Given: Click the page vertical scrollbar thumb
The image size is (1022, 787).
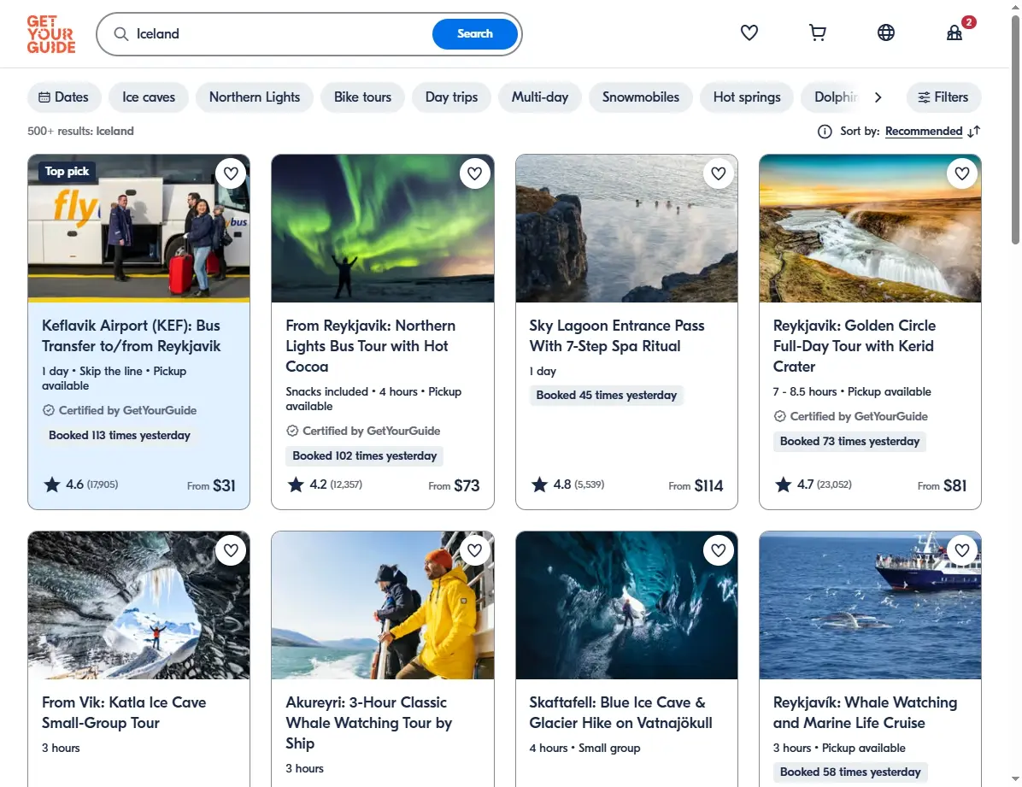Looking at the screenshot, I should 1015,131.
